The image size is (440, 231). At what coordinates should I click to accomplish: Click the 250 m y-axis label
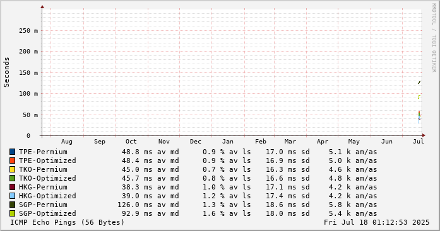28,31
